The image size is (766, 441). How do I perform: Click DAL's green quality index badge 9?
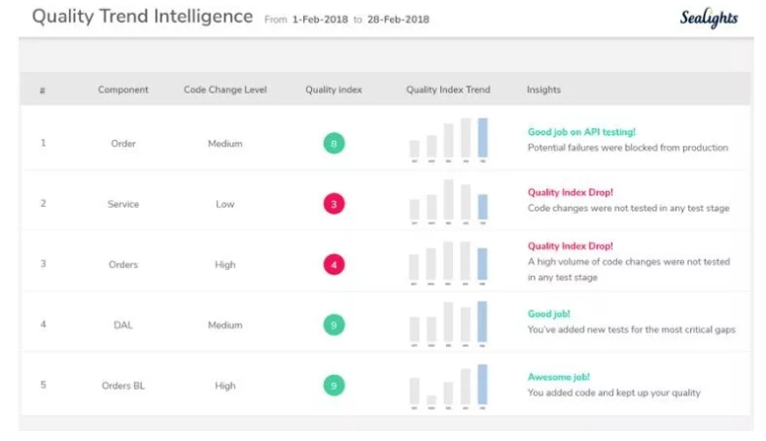pos(334,325)
